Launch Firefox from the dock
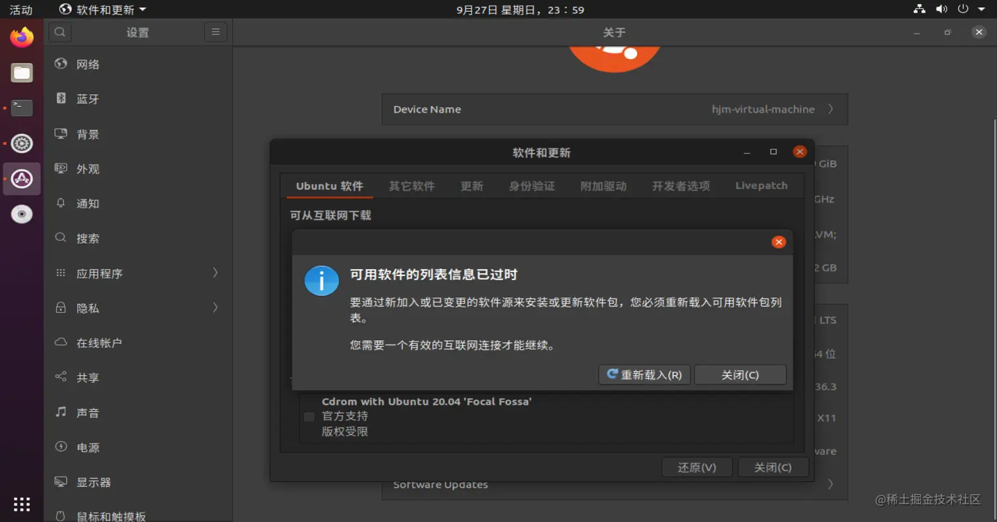997x522 pixels. [22, 38]
